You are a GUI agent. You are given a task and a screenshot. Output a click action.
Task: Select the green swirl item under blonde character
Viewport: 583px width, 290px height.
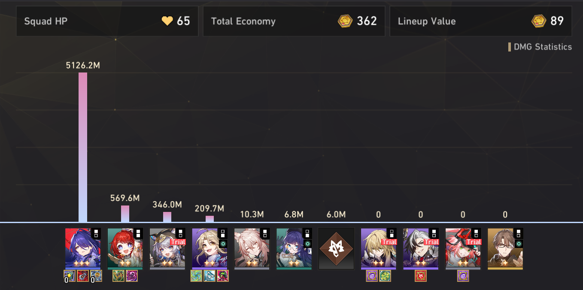click(197, 276)
